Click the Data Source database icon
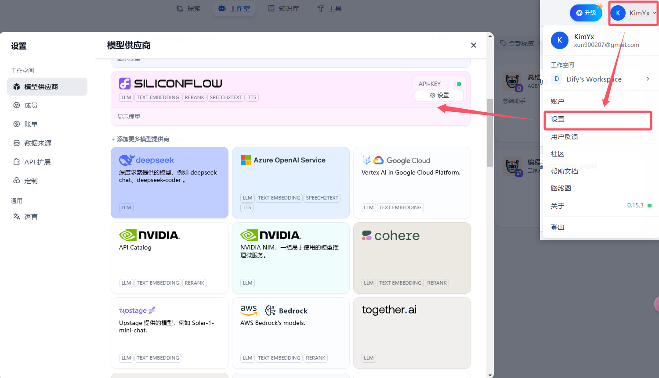Screen dimensions: 659x378 point(17,143)
